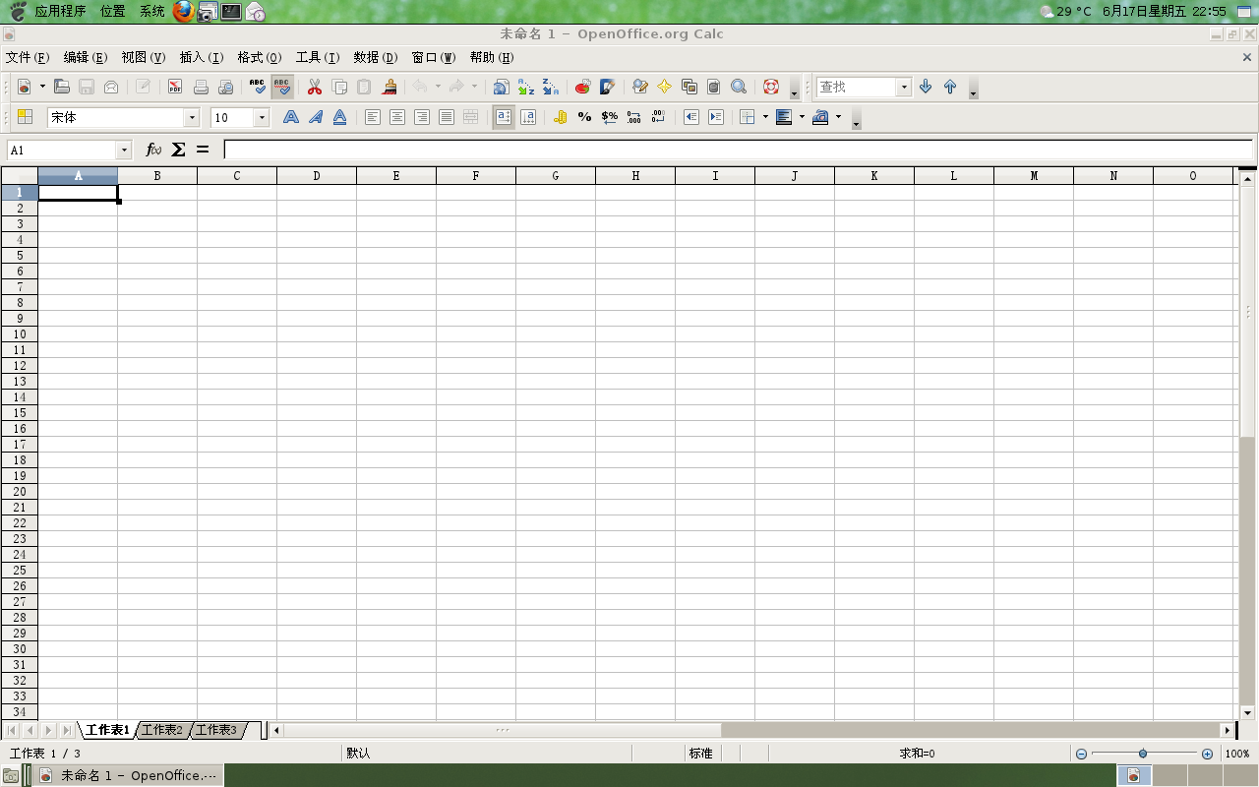This screenshot has height=787, width=1259.
Task: Cut selection with scissors icon
Action: (x=315, y=87)
